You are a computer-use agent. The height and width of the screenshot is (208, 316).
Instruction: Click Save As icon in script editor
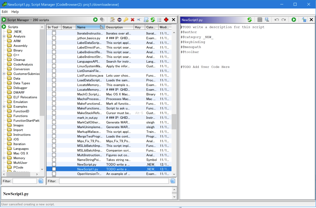(267, 20)
